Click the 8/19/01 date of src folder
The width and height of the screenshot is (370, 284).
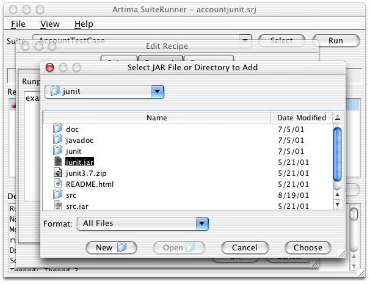click(293, 195)
